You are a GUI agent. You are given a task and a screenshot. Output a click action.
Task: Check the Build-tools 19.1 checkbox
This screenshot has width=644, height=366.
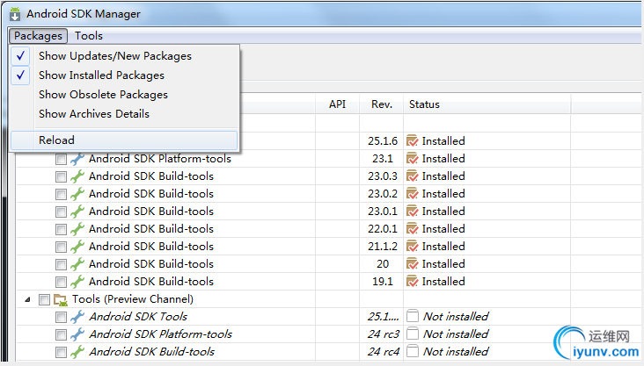[x=61, y=283]
